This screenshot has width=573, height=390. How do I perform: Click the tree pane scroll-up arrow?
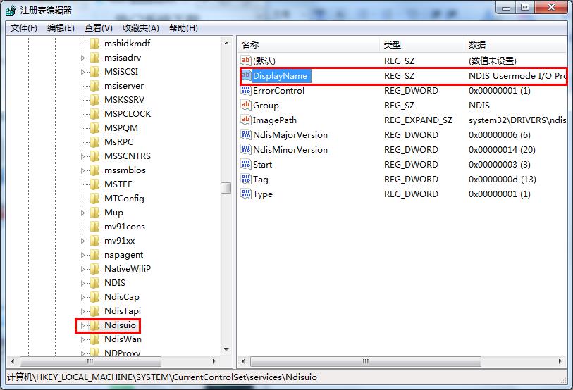pyautogui.click(x=226, y=43)
